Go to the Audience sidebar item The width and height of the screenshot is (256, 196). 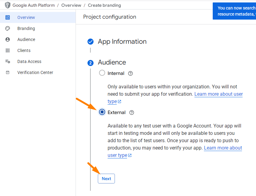(38, 39)
